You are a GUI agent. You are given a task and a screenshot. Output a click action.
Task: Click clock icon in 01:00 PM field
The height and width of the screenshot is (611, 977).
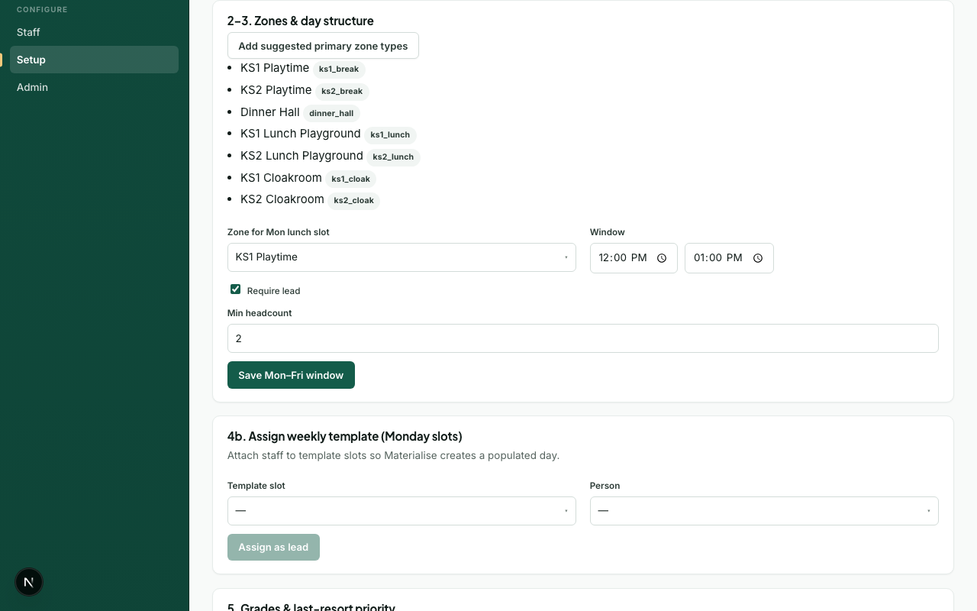758,258
